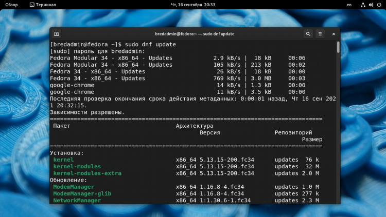Click 'Зависимости разрешены.' text
This screenshot has height=217, width=386.
(87, 112)
